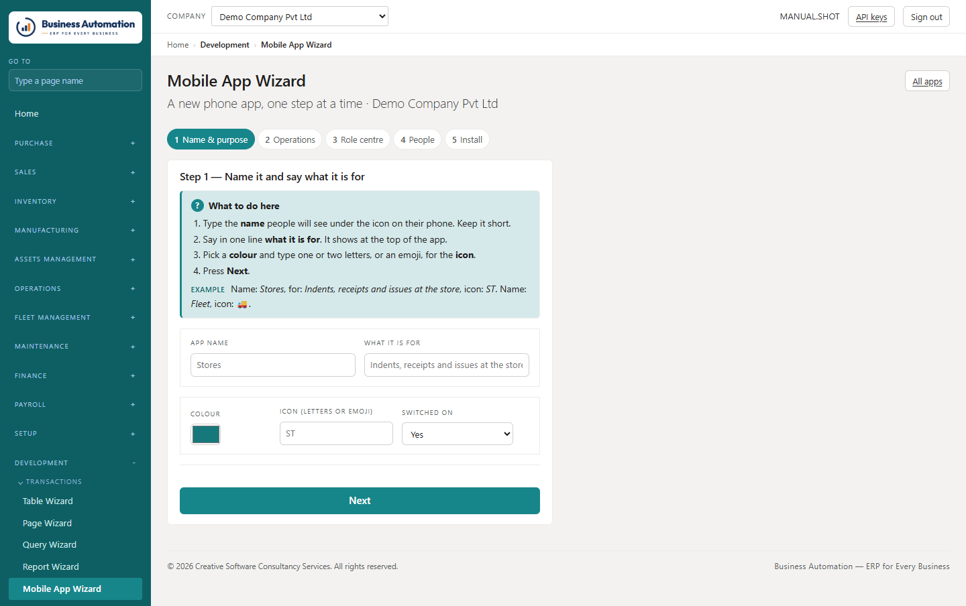This screenshot has width=966, height=606.
Task: Expand the Operations sidebar section
Action: pyautogui.click(x=75, y=289)
